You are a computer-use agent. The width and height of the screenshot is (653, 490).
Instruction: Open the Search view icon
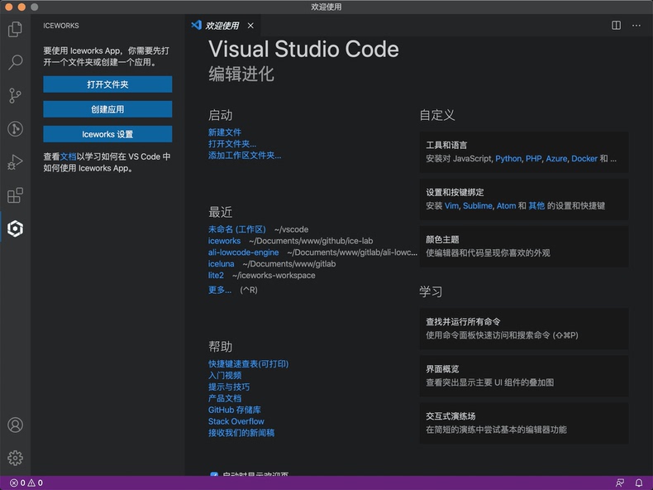(x=15, y=62)
